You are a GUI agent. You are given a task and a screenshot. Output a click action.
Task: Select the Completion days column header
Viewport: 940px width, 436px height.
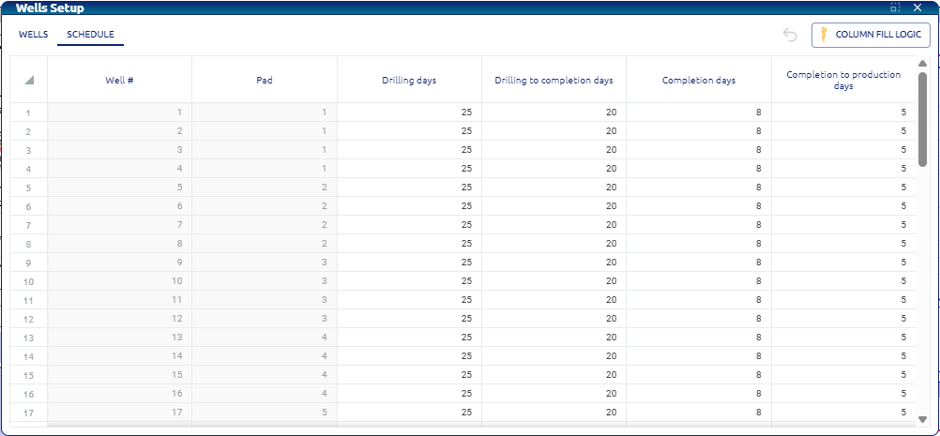coord(698,80)
